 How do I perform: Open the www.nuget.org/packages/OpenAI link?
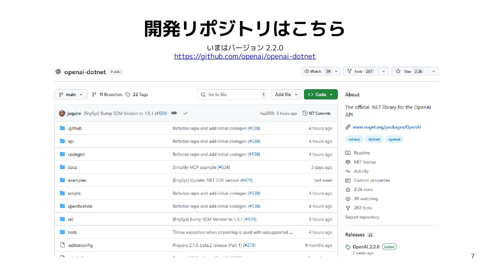coord(387,127)
